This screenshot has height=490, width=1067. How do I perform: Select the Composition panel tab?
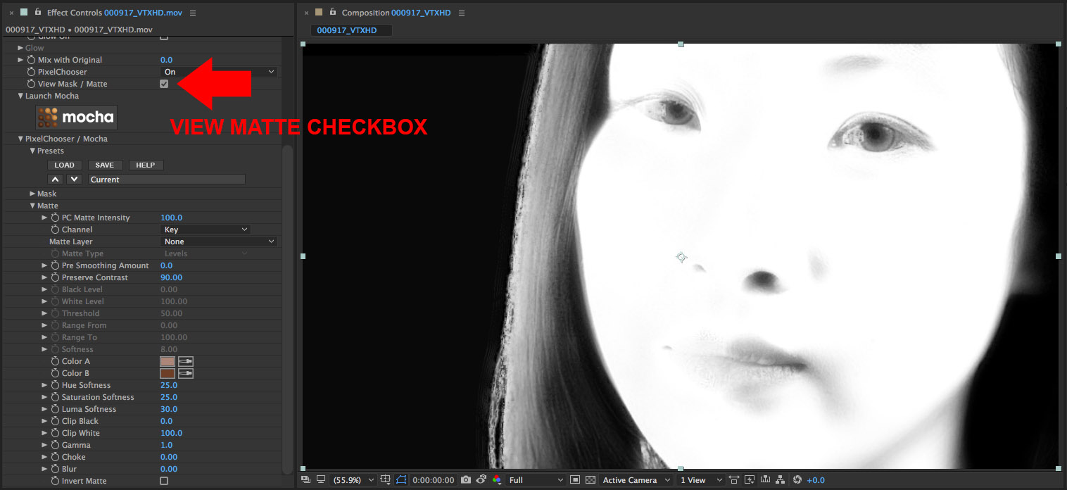point(396,13)
